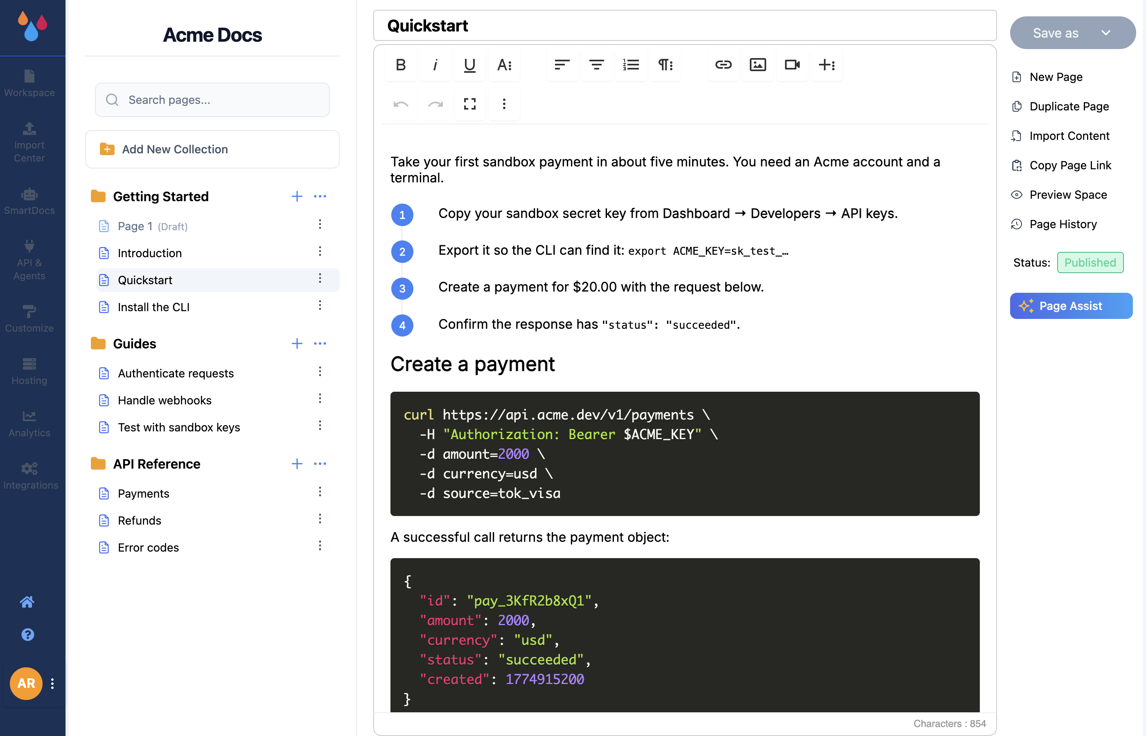Duplicate the current page
This screenshot has width=1146, height=736.
pos(1060,106)
